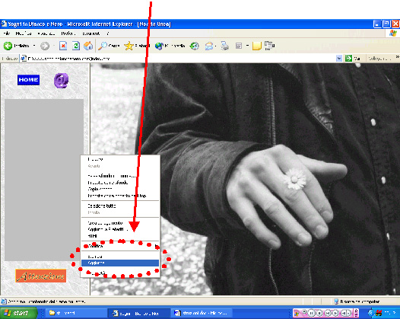The image size is (400, 319).
Task: Open the Modifica menu in menu bar
Action: [24, 33]
